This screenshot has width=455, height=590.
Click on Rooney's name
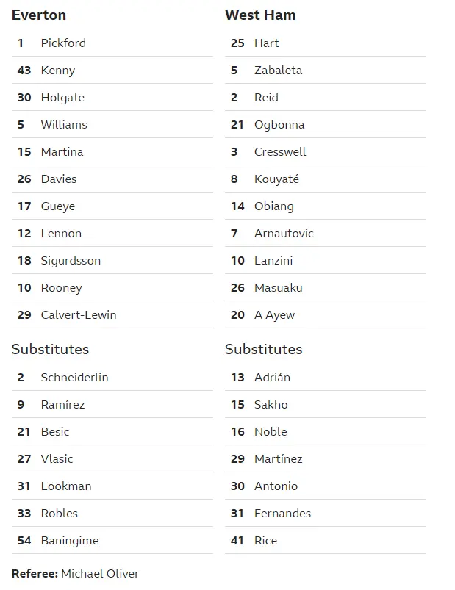click(x=61, y=288)
